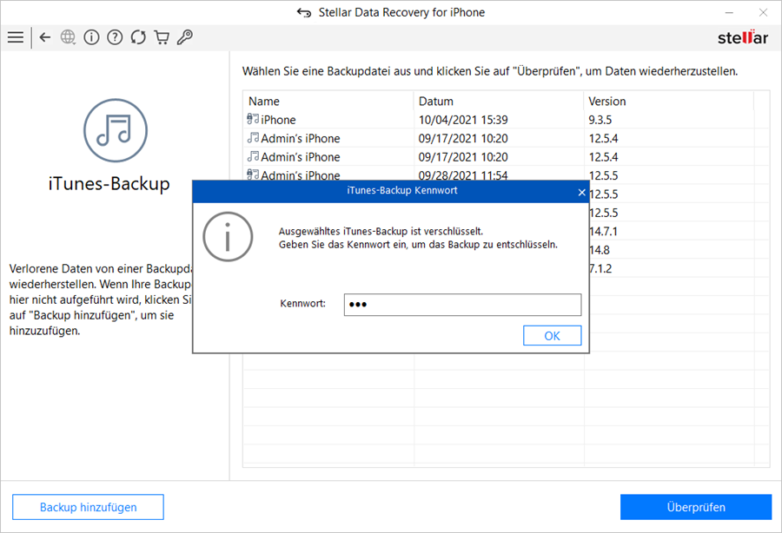Click the Kennwort password field
This screenshot has height=533, width=782.
click(x=462, y=305)
